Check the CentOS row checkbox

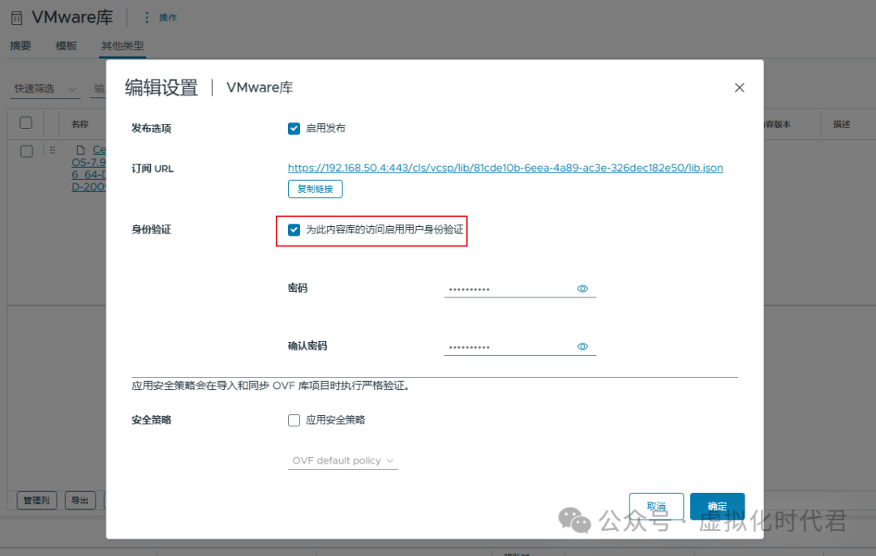tap(26, 152)
